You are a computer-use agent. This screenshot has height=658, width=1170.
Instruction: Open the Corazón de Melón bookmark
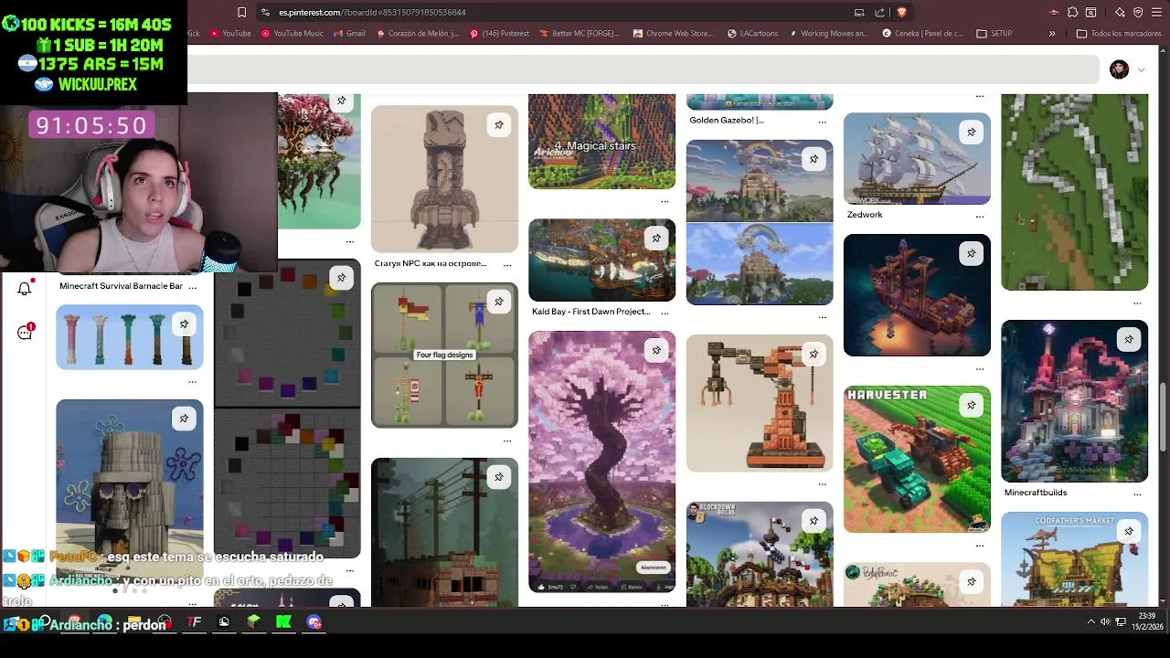click(418, 34)
